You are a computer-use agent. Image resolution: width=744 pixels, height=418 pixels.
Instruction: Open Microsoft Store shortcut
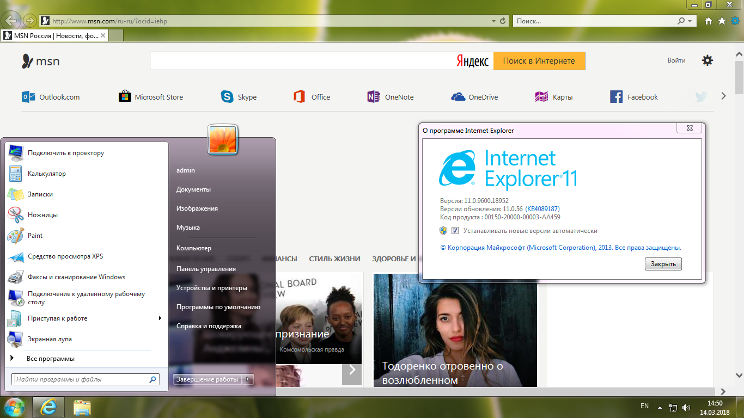point(151,97)
